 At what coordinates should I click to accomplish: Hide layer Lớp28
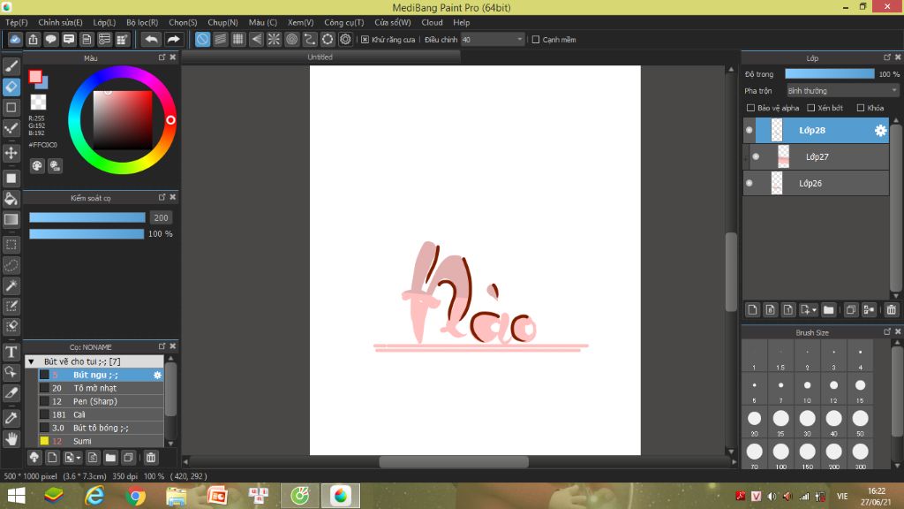coord(749,131)
